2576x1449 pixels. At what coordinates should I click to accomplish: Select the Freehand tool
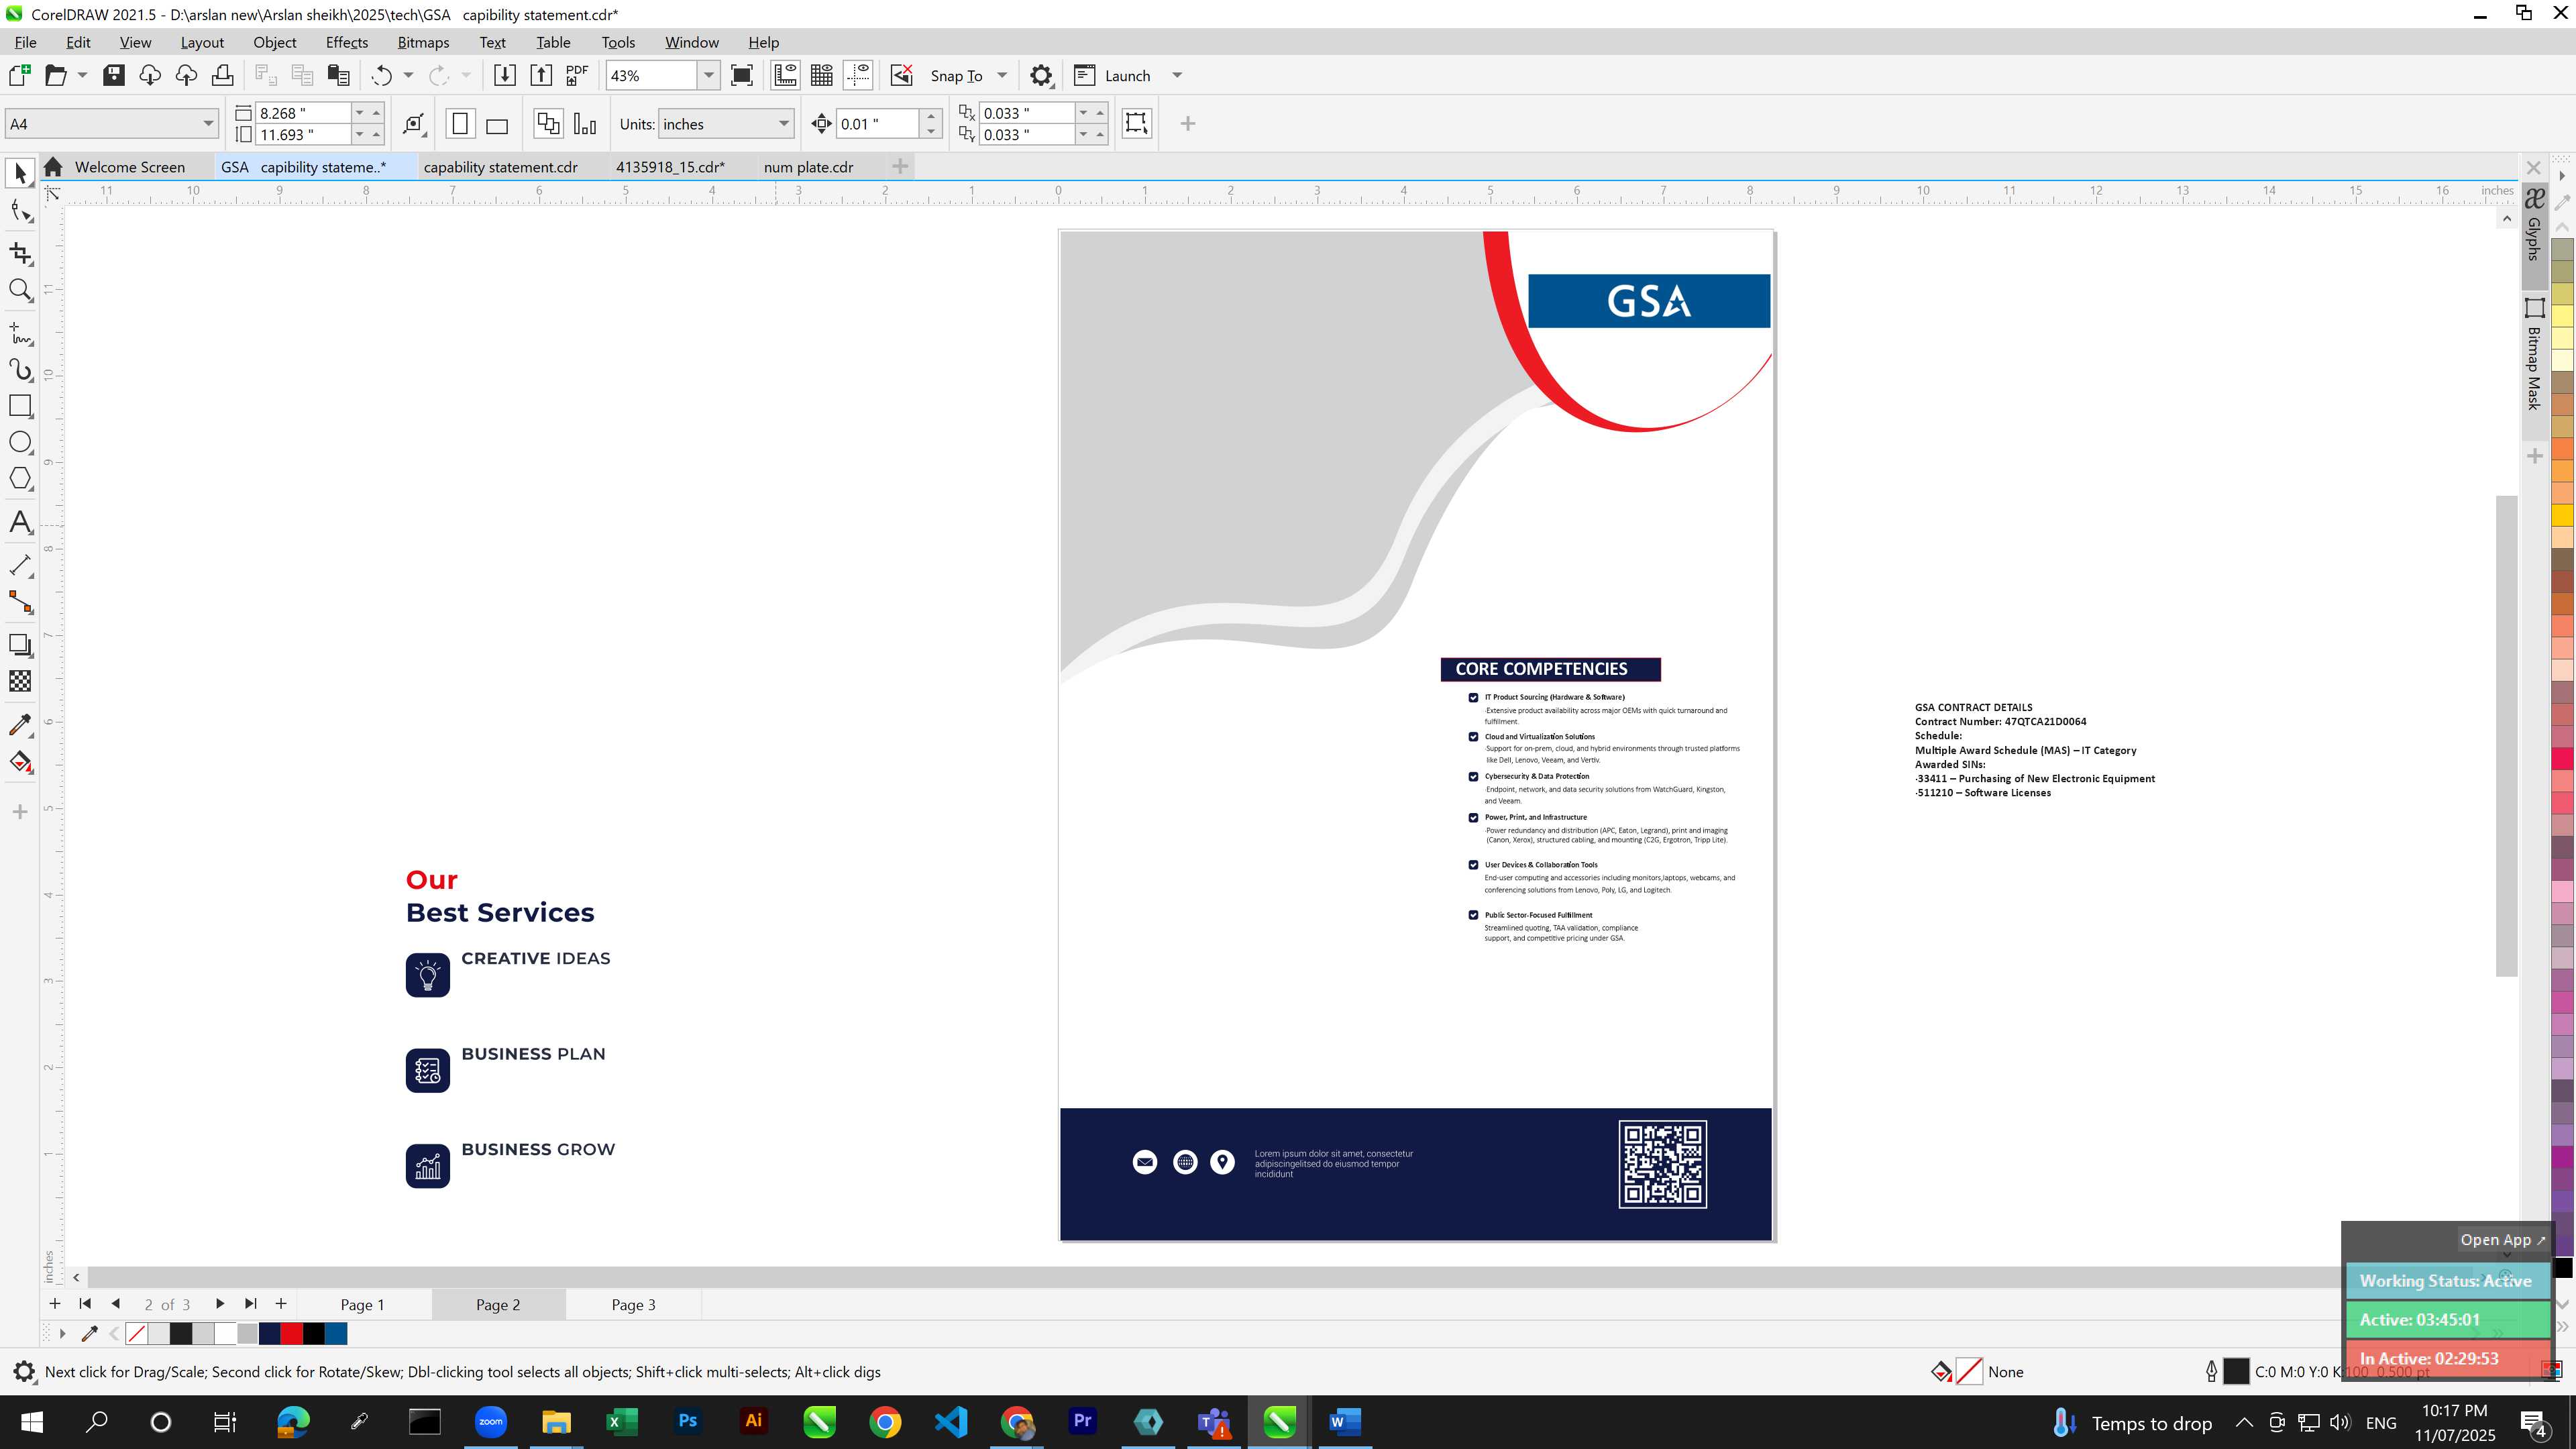(x=20, y=333)
